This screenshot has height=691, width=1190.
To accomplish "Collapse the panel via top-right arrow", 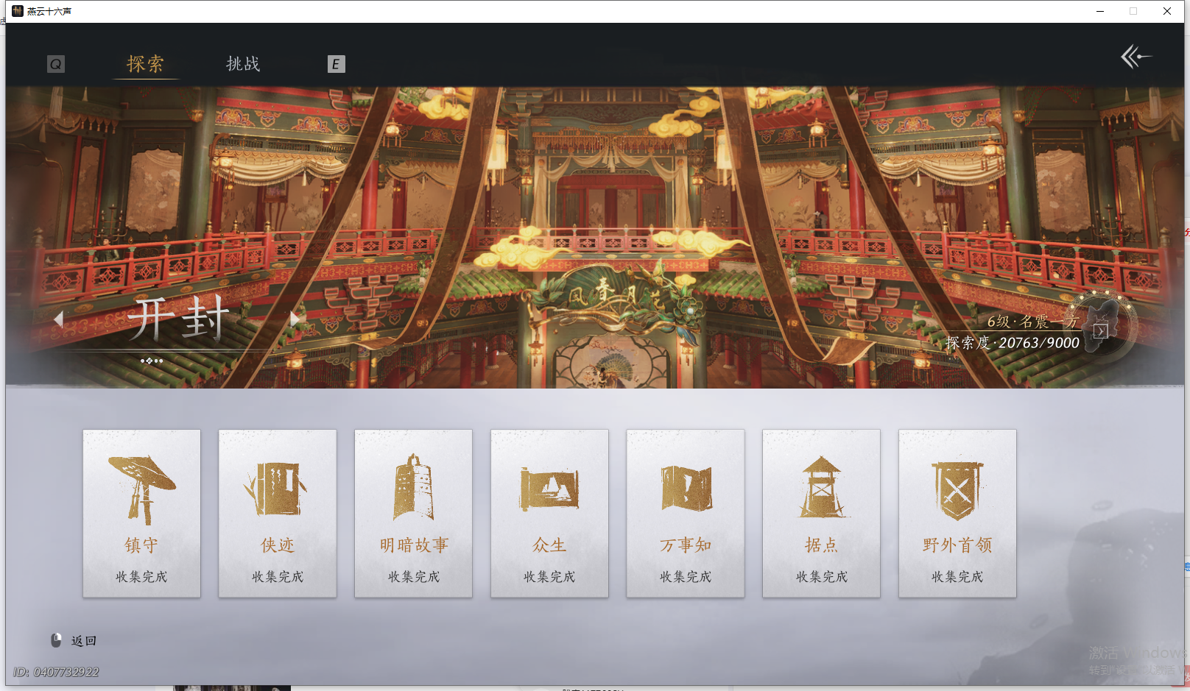I will point(1136,55).
